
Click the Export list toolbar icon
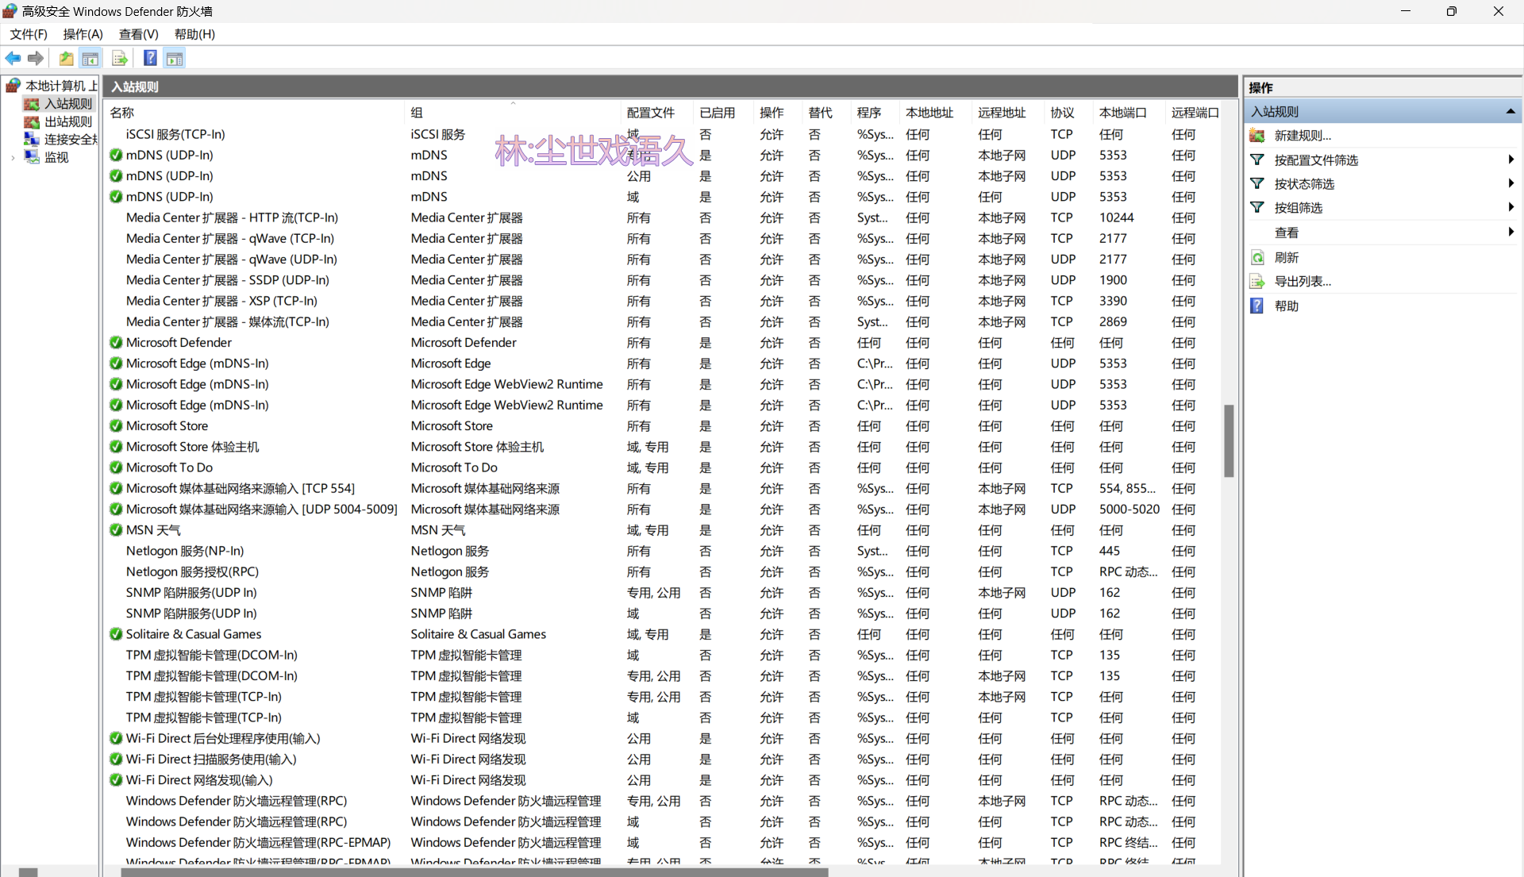120,58
